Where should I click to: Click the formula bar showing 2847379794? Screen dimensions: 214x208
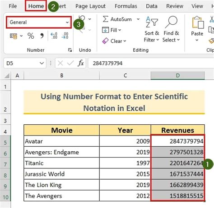tap(151, 63)
